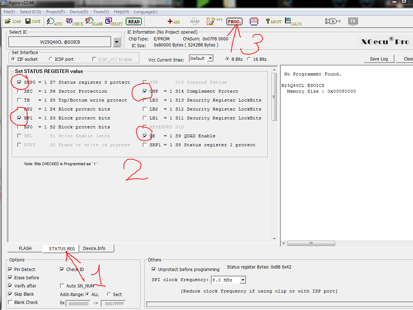413x310 pixels.
Task: Switch to the Device.Info tab
Action: pos(94,248)
